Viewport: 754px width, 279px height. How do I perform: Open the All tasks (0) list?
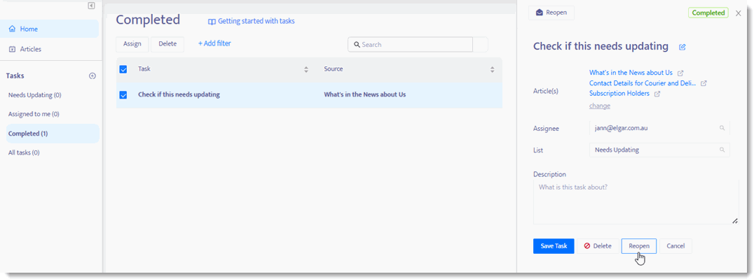pos(24,152)
